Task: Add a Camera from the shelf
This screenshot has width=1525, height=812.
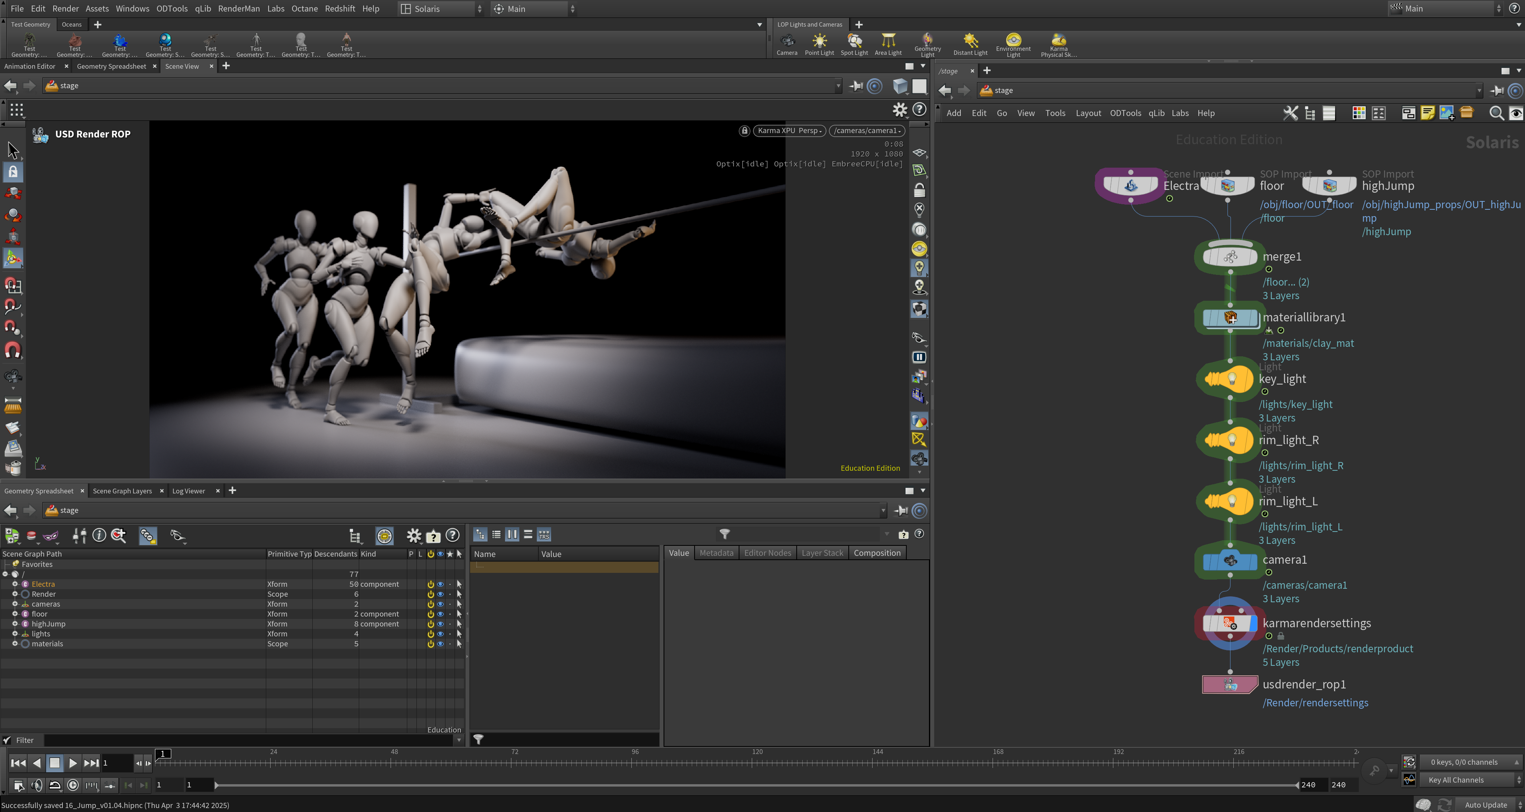Action: (787, 44)
